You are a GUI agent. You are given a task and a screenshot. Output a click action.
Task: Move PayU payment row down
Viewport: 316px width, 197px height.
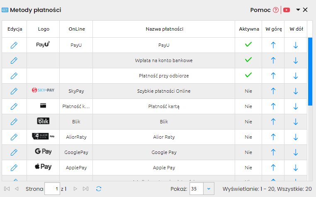click(x=296, y=45)
